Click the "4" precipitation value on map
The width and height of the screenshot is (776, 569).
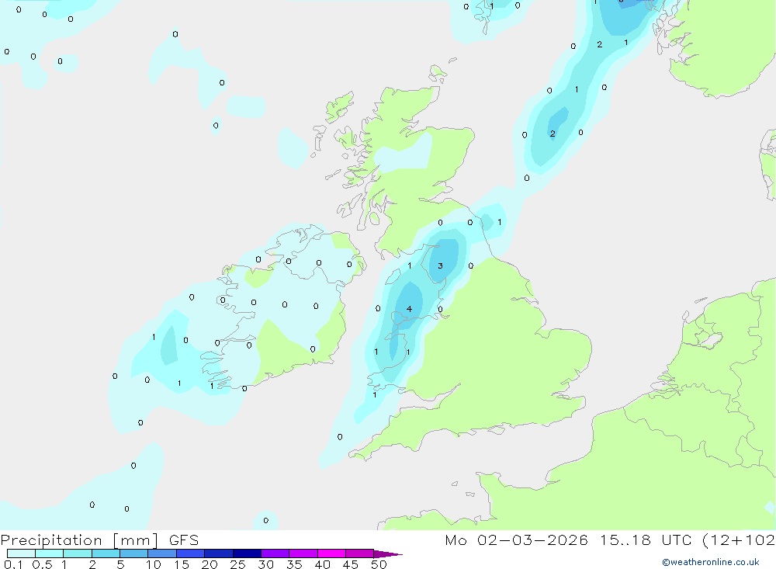click(409, 309)
